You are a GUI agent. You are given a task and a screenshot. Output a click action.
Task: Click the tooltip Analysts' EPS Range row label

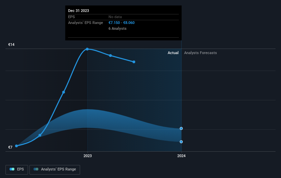86,23
